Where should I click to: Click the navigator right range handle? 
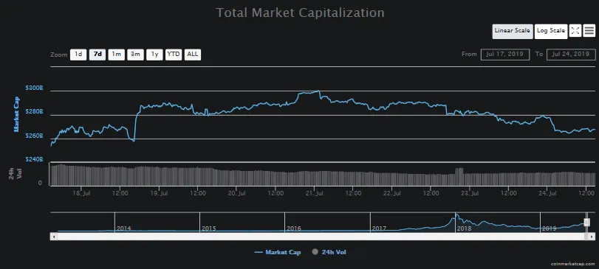pos(586,222)
